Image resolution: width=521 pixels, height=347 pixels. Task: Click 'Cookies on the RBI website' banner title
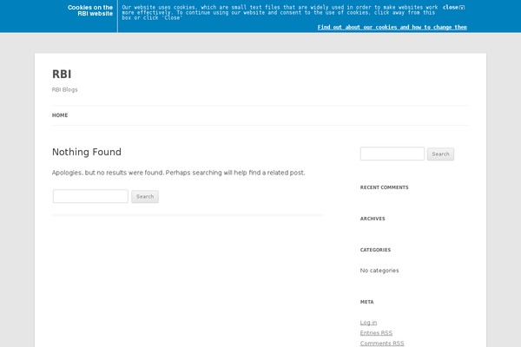point(90,10)
